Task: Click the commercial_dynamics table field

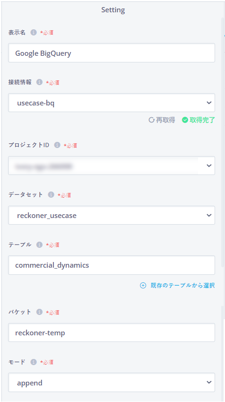Action: pos(112,265)
